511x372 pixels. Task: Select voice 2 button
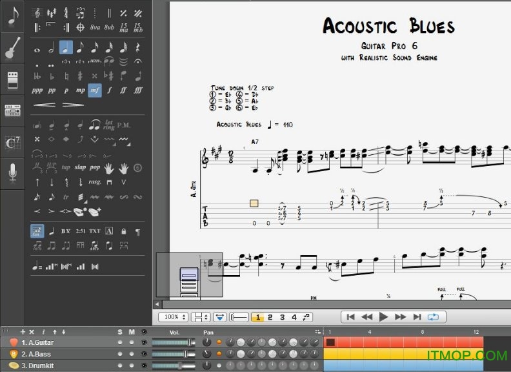pos(270,317)
